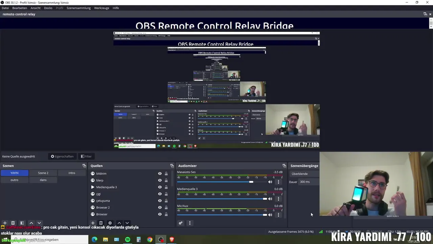Click the Eigenschaften button

click(62, 156)
